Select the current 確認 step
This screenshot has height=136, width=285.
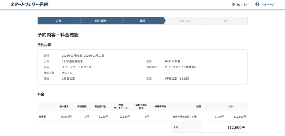point(142,21)
